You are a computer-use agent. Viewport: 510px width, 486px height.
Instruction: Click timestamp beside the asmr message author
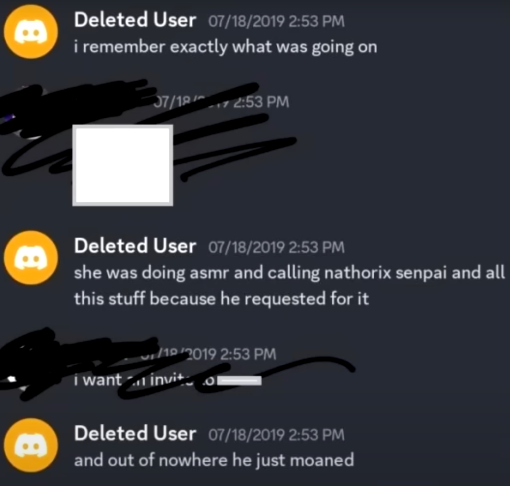coord(276,247)
